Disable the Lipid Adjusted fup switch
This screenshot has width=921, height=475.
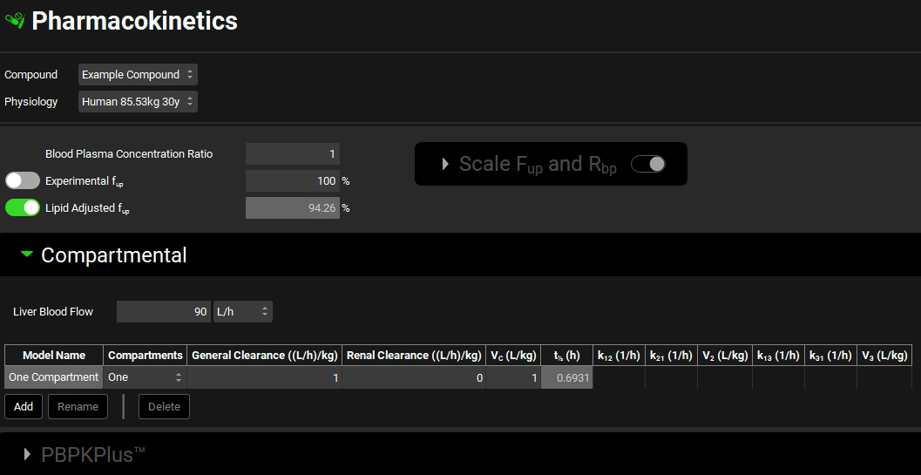23,207
